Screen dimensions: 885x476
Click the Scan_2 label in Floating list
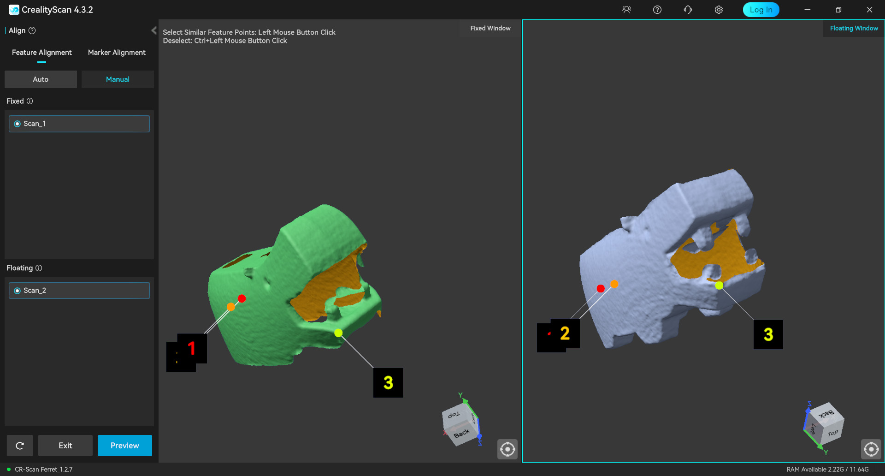35,291
